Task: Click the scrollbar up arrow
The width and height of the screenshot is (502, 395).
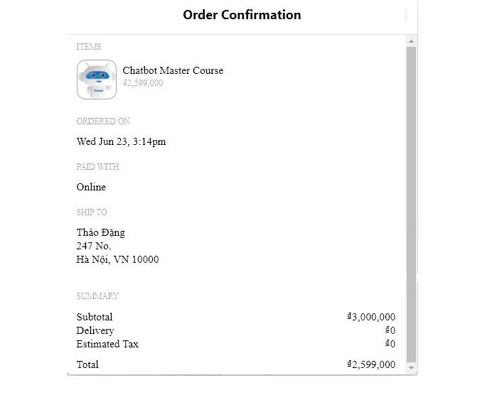Action: tap(411, 41)
